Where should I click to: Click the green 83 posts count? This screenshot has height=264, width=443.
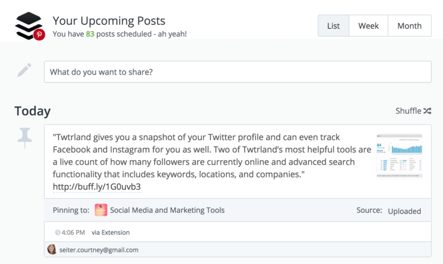[90, 34]
